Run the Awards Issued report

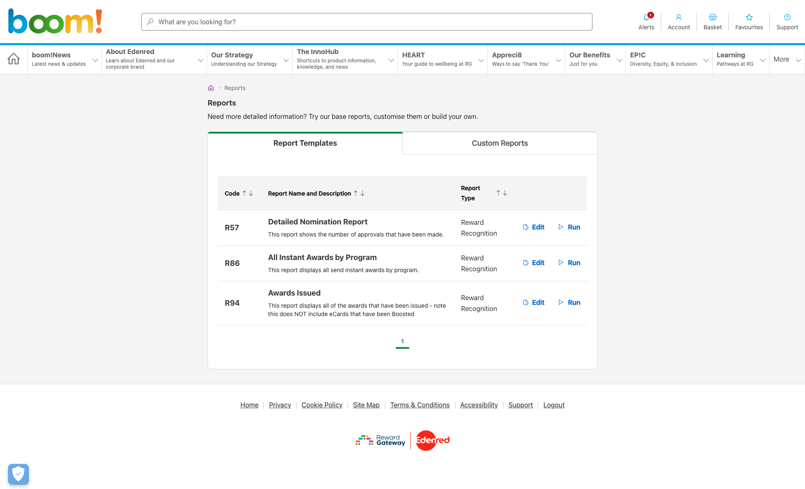(x=574, y=302)
